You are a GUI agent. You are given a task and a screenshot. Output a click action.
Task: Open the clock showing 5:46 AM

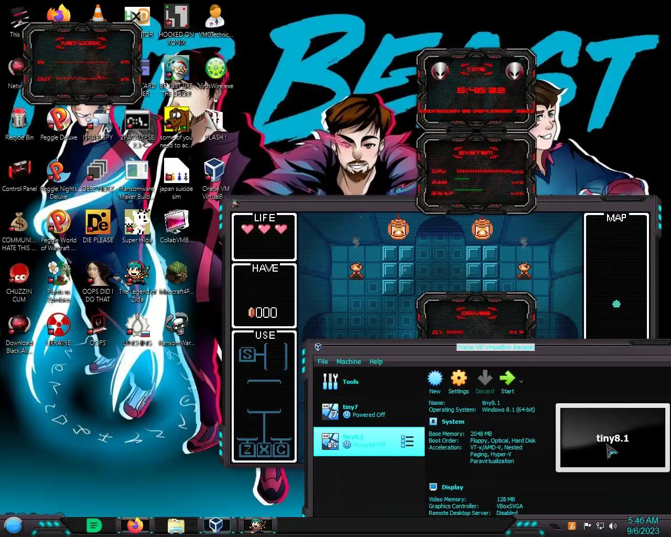pyautogui.click(x=643, y=525)
